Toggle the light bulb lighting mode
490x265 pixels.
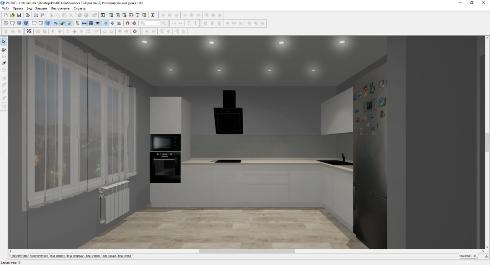(x=69, y=23)
